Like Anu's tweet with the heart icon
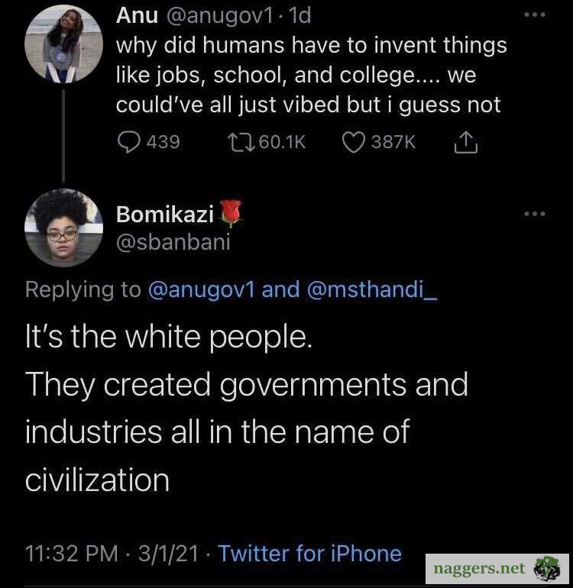Image resolution: width=573 pixels, height=588 pixels. (353, 142)
